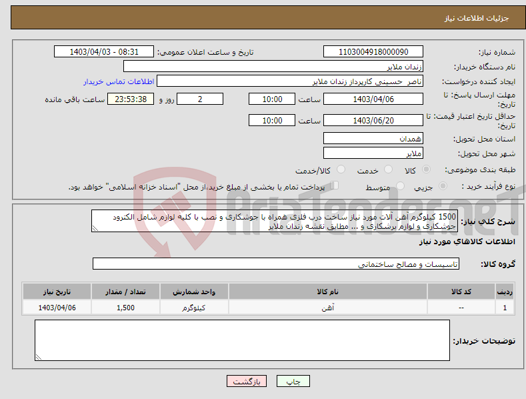Click the ردیف column header
Image resolution: width=526 pixels, height=399 pixels.
click(x=505, y=292)
